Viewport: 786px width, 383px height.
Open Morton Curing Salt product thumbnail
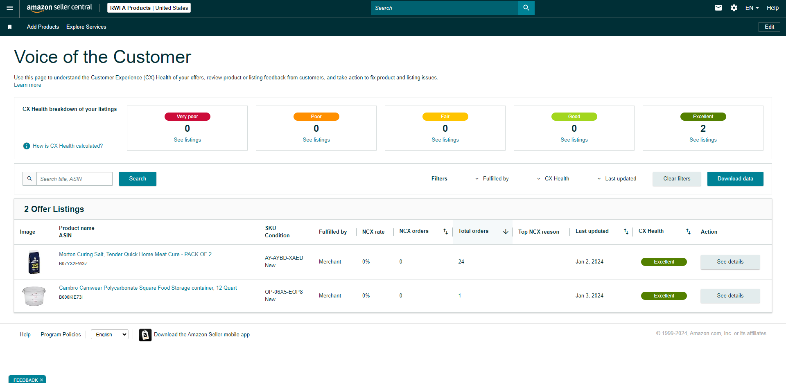pyautogui.click(x=34, y=262)
